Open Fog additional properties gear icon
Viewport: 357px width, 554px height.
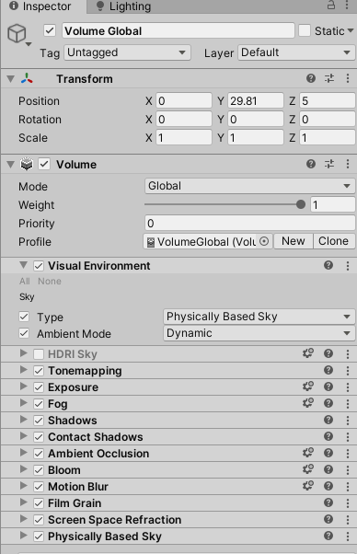click(x=308, y=403)
